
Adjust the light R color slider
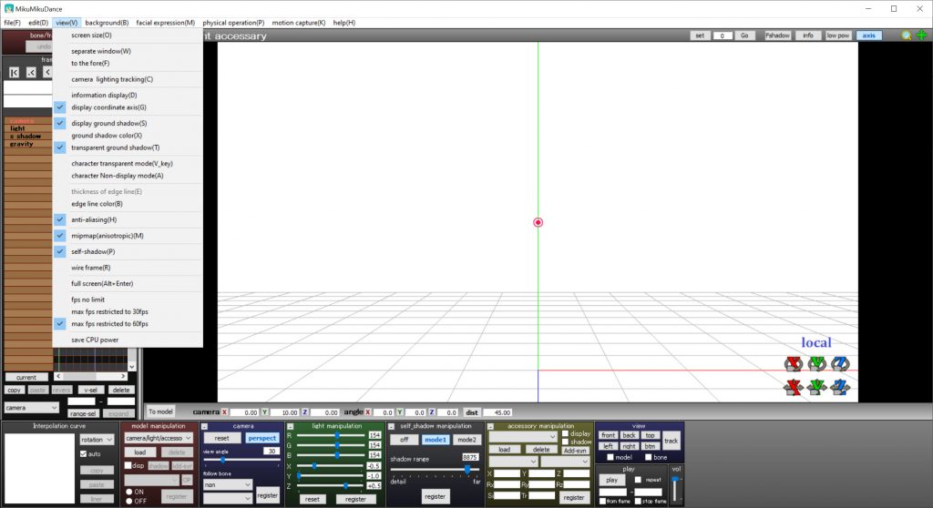[332, 436]
